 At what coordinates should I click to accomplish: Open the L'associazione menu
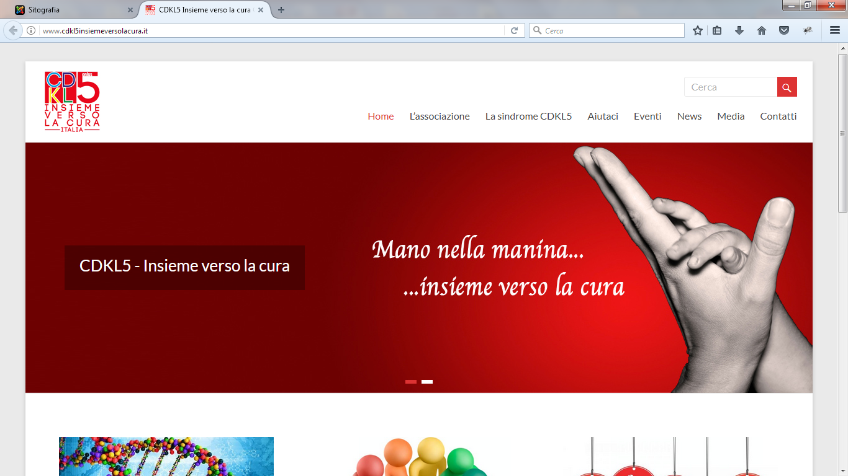click(440, 116)
